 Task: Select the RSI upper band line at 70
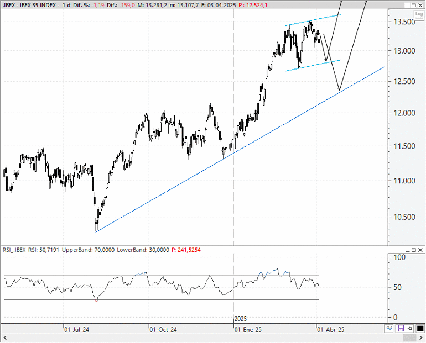162,275
